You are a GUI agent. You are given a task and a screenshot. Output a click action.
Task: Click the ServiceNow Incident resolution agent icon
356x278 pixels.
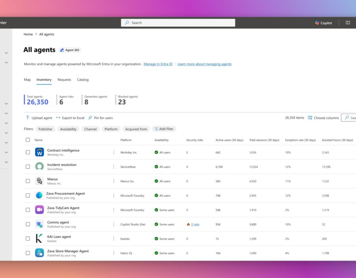click(x=39, y=166)
